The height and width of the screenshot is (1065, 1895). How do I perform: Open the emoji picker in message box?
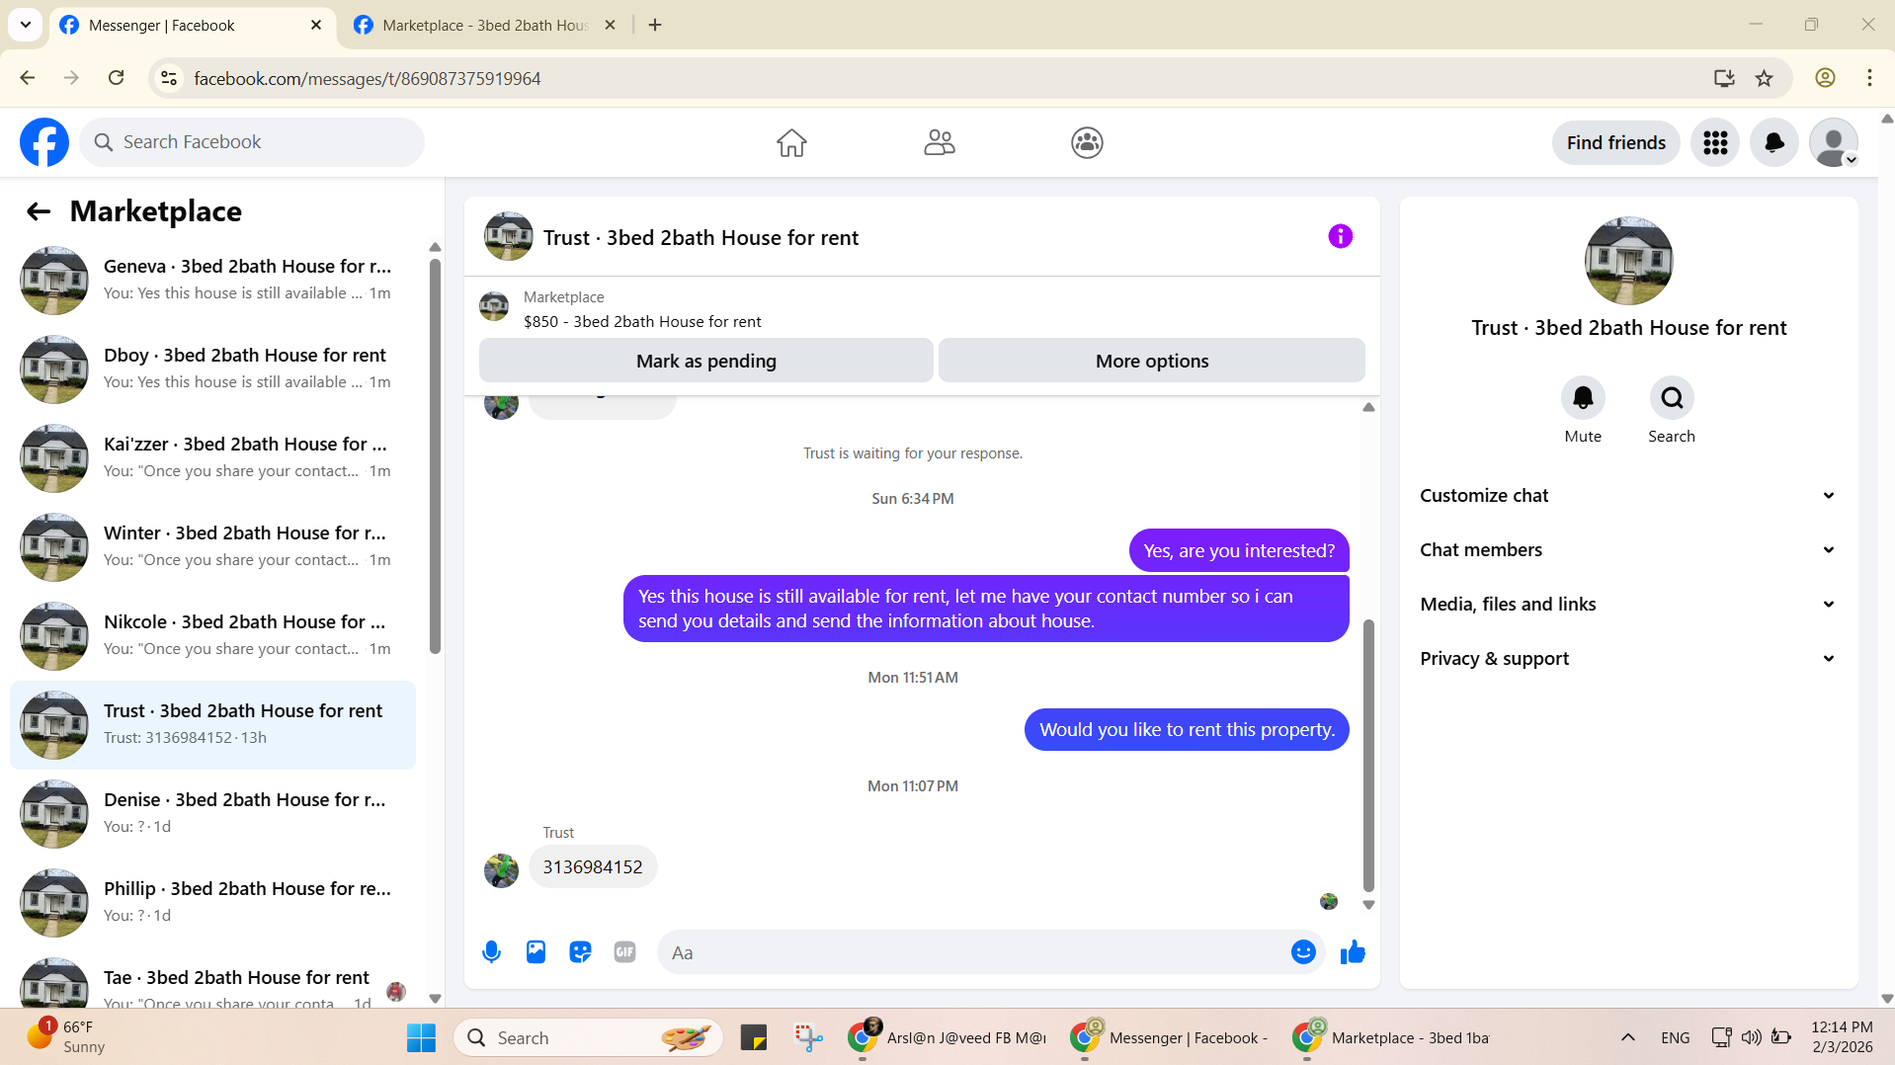1303,952
